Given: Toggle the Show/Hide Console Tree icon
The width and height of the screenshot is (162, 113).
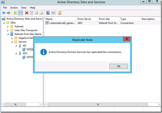Looking at the screenshot, I should point(20,13).
